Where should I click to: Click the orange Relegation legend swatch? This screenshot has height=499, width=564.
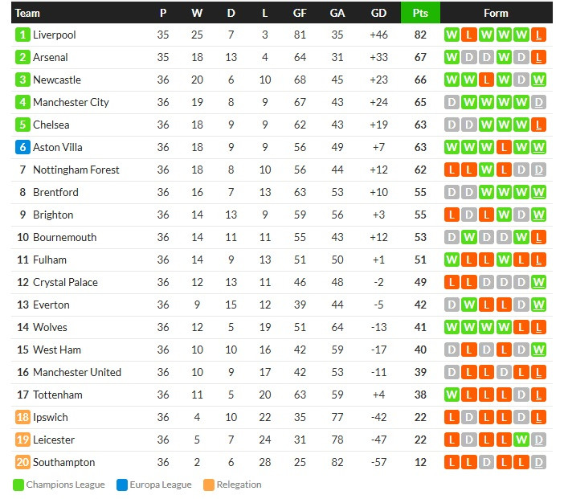(209, 485)
